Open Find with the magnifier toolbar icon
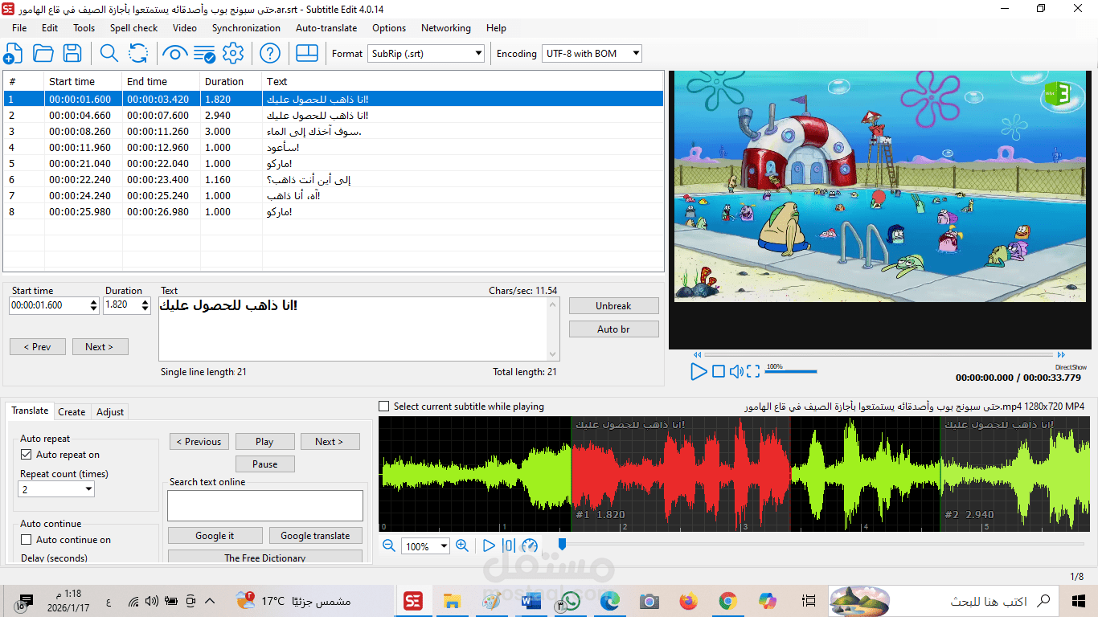This screenshot has width=1098, height=617. pos(109,54)
